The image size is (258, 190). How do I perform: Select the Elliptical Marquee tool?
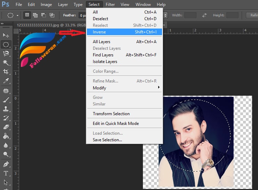point(6,45)
